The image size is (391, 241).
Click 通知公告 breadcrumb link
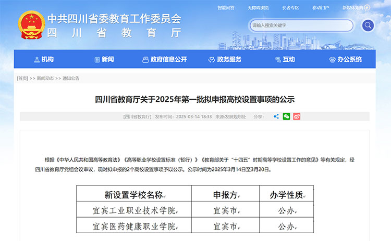[71, 78]
